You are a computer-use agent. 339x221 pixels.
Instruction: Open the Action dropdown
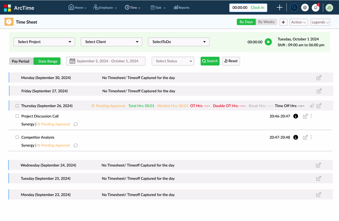[298, 22]
